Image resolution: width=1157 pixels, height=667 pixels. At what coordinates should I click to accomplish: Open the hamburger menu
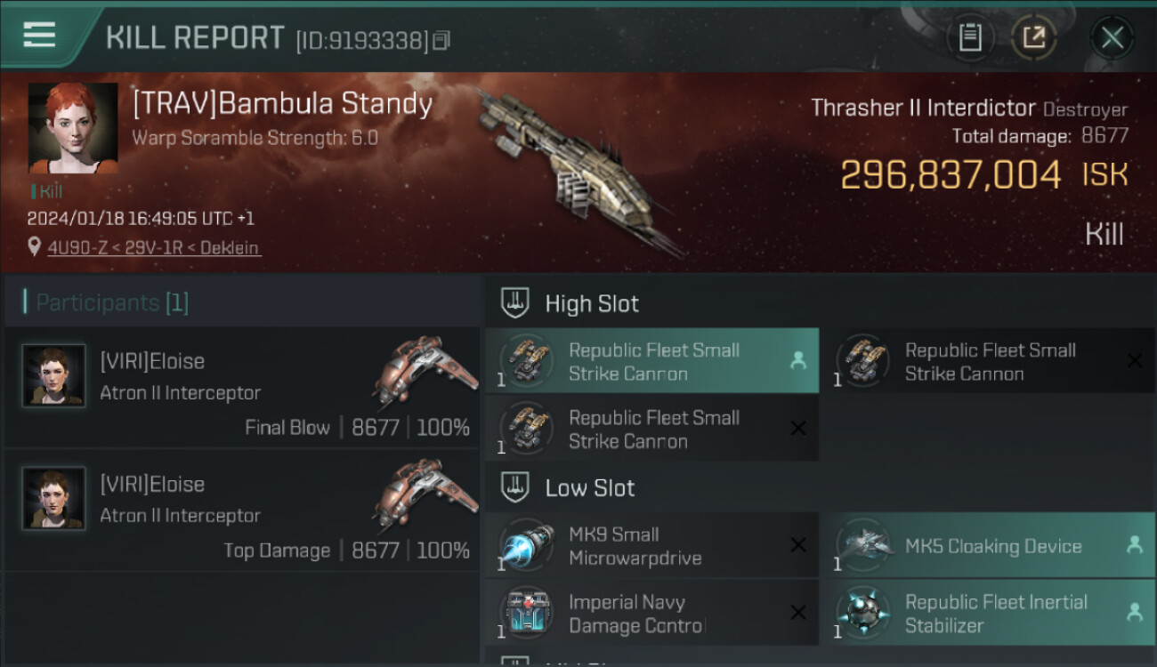pyautogui.click(x=39, y=35)
